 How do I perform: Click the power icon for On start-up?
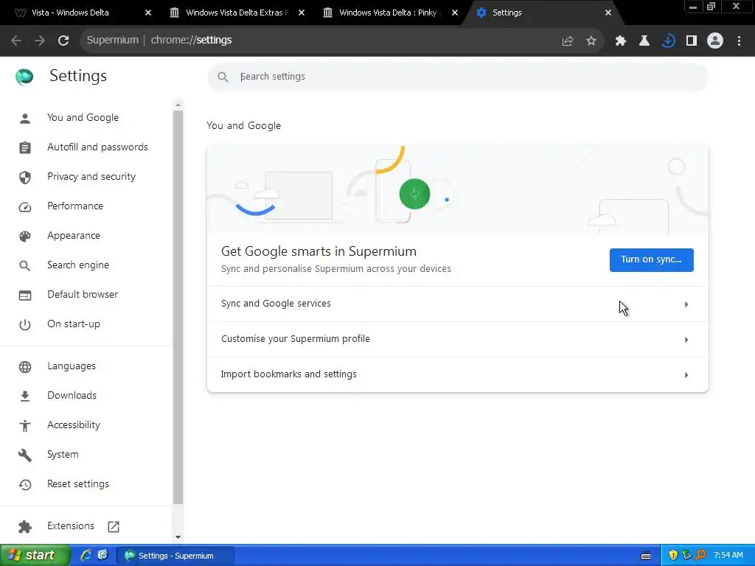(25, 324)
